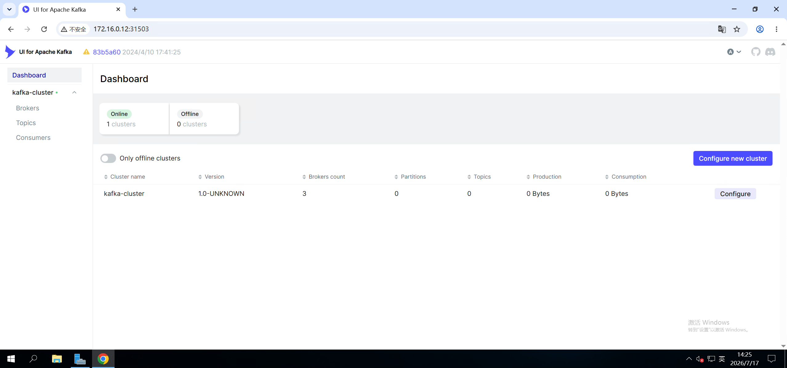Click the kafka-cluster name cell
The width and height of the screenshot is (787, 368).
click(x=124, y=194)
